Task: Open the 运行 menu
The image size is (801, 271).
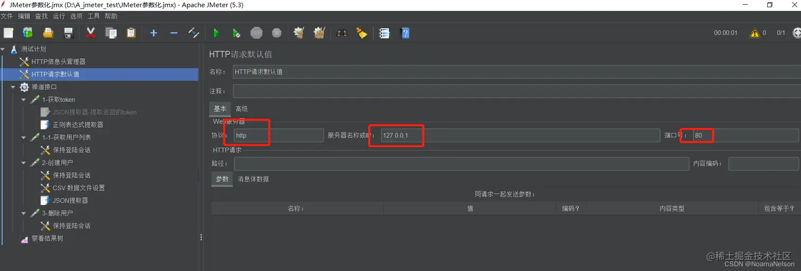Action: [x=59, y=16]
